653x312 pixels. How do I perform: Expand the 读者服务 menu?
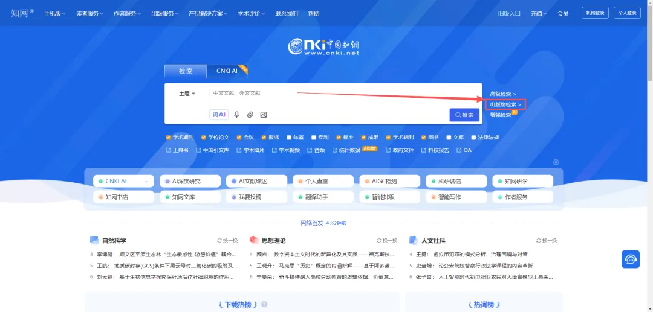pos(89,13)
